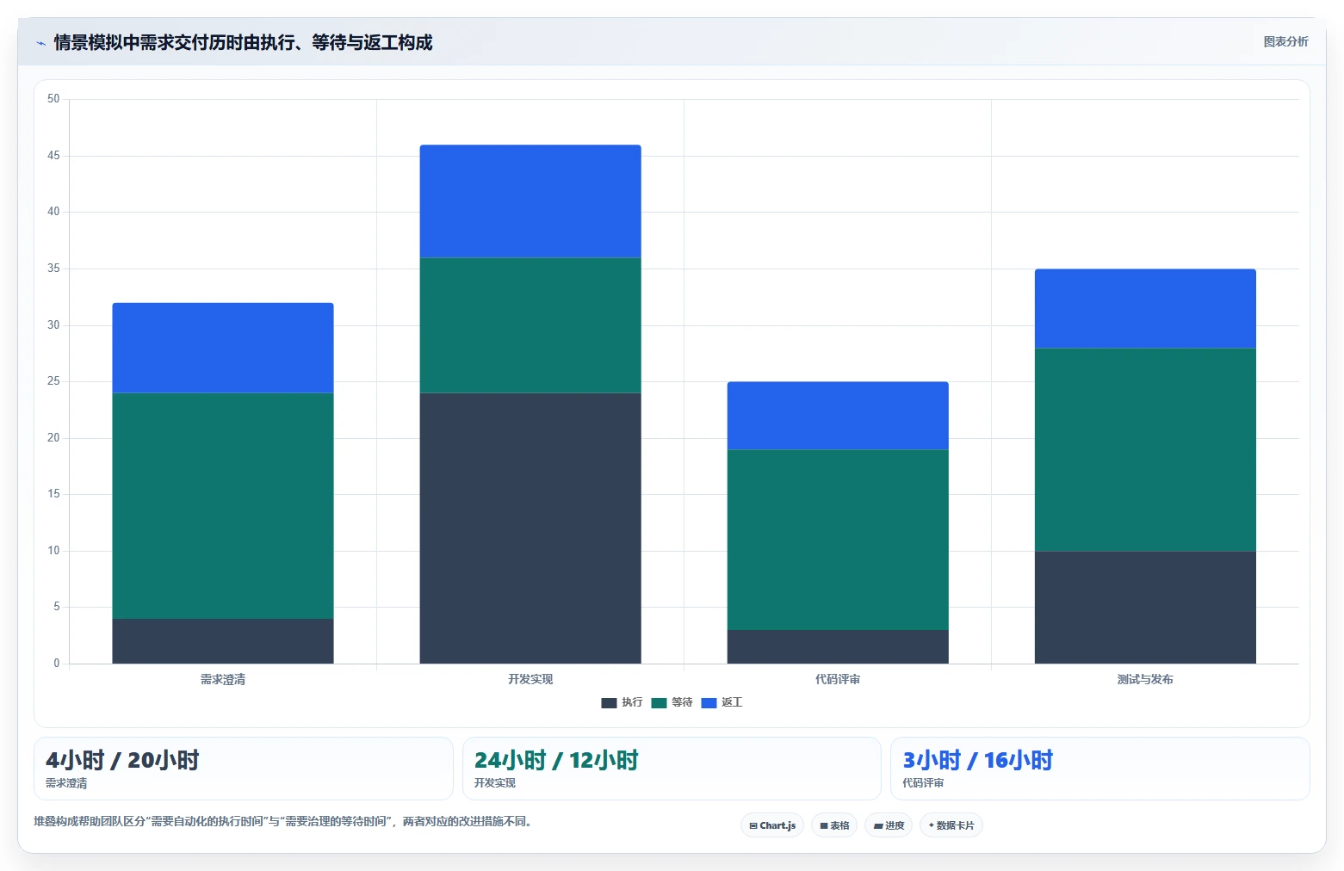Click the blue 返工 segment of 测试与发布 bar
This screenshot has width=1344, height=871.
coord(1145,308)
